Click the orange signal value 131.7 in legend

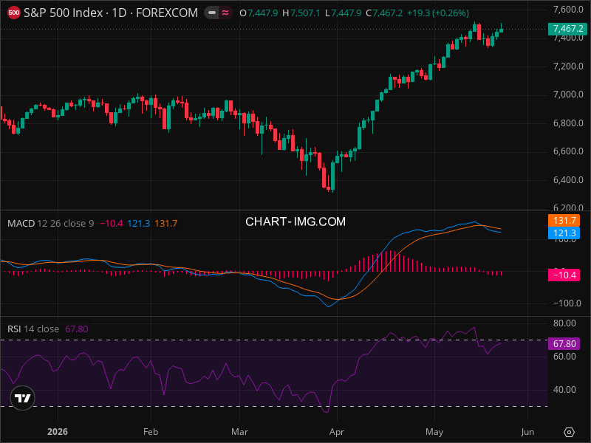click(x=165, y=224)
